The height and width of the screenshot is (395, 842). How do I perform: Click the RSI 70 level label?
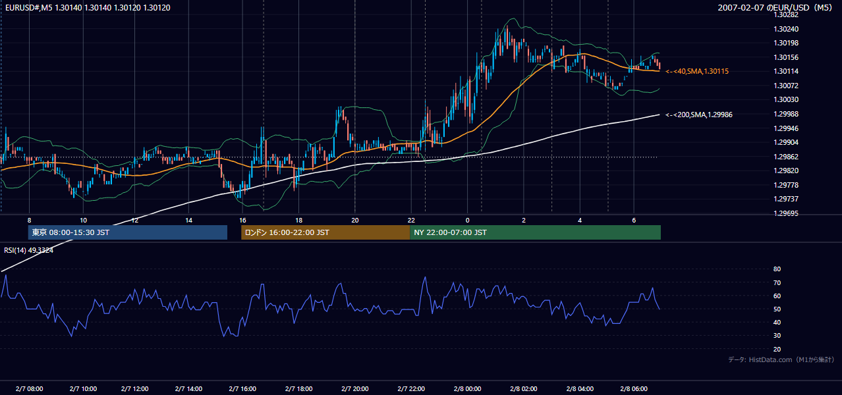777,282
